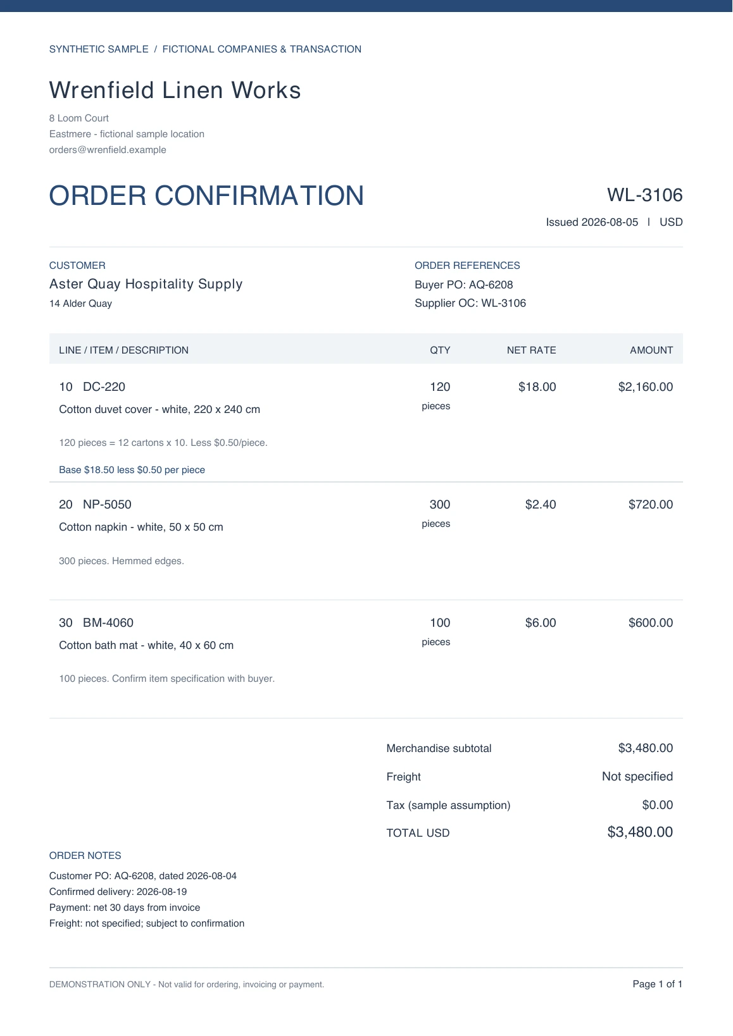Select the ORDER CONFIRMATION heading
733x1036 pixels.
pyautogui.click(x=206, y=195)
